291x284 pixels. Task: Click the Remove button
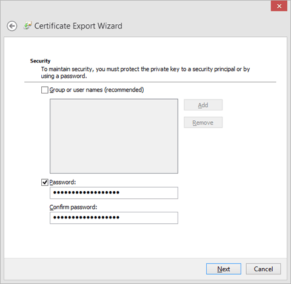[203, 123]
